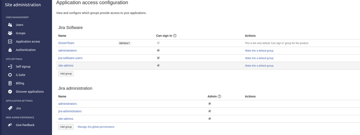Screen dimensions: 360x135
Task: Toggle Can sign in for Jira Software site-admins
Action: (x=158, y=66)
